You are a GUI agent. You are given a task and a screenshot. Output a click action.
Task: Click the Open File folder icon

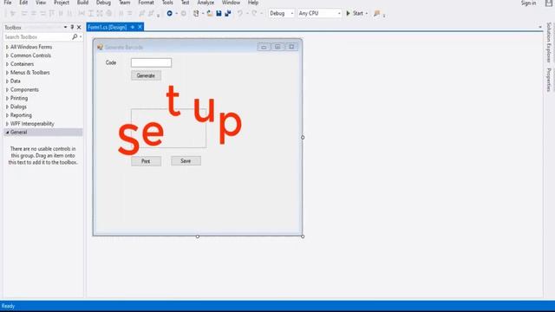[210, 14]
